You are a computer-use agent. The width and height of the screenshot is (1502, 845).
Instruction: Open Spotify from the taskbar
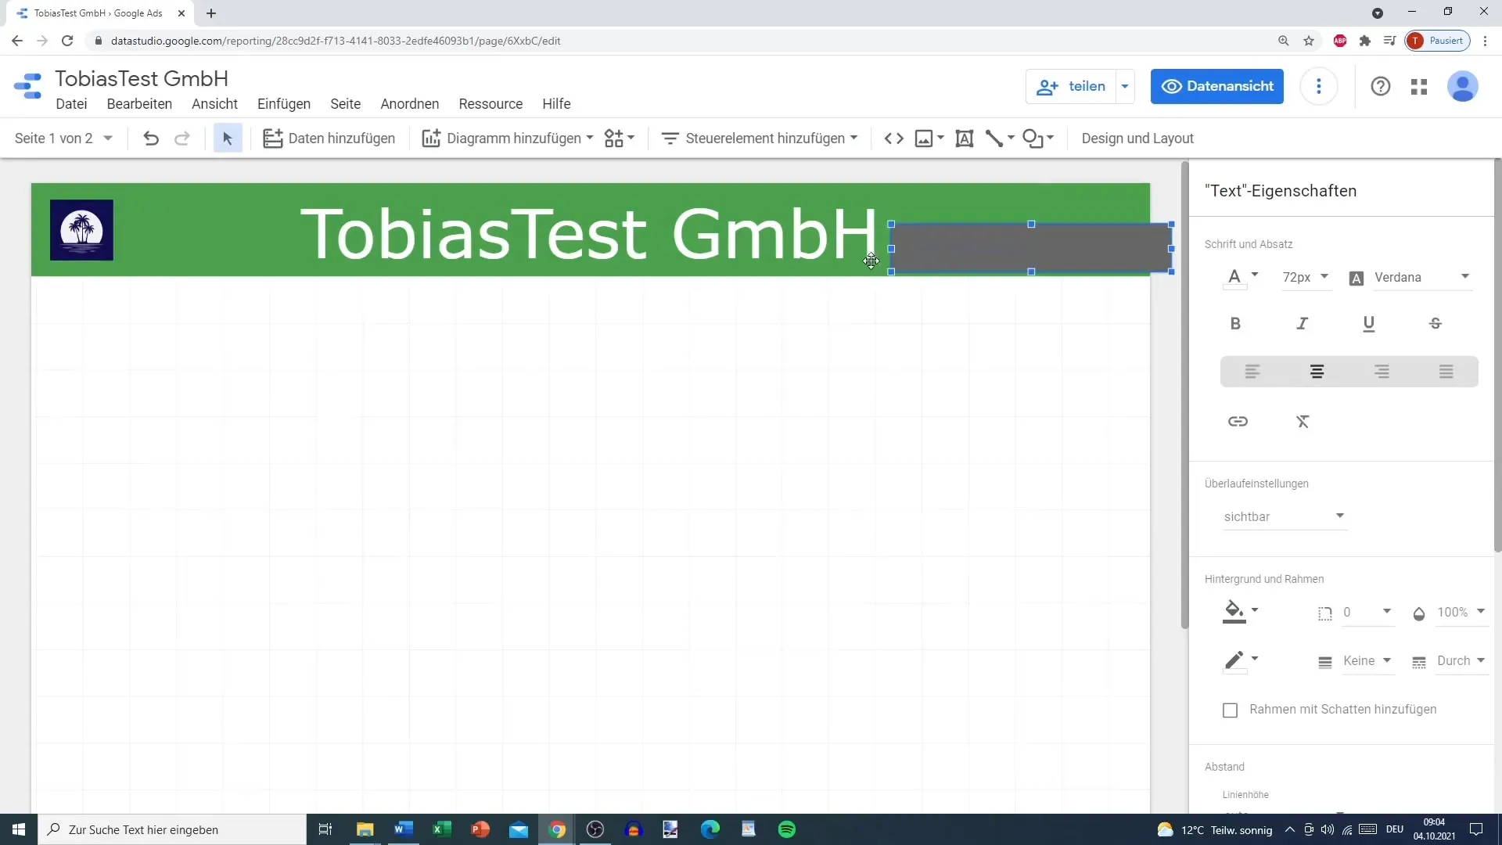pos(787,829)
